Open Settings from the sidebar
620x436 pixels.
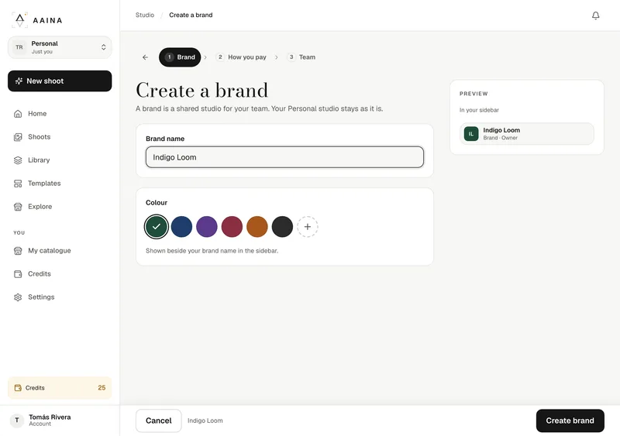point(60,297)
